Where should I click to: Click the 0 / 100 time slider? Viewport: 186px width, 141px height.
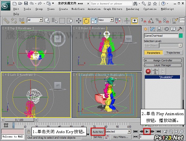[x=19, y=120]
